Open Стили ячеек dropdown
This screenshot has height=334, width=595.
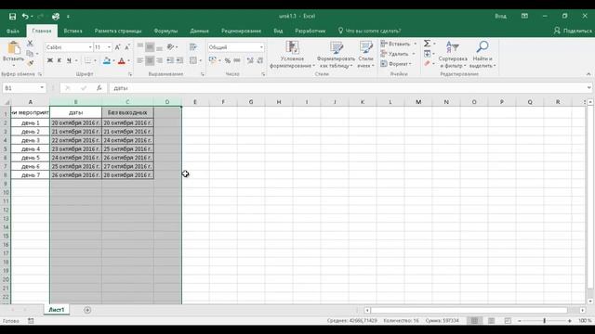click(x=365, y=55)
